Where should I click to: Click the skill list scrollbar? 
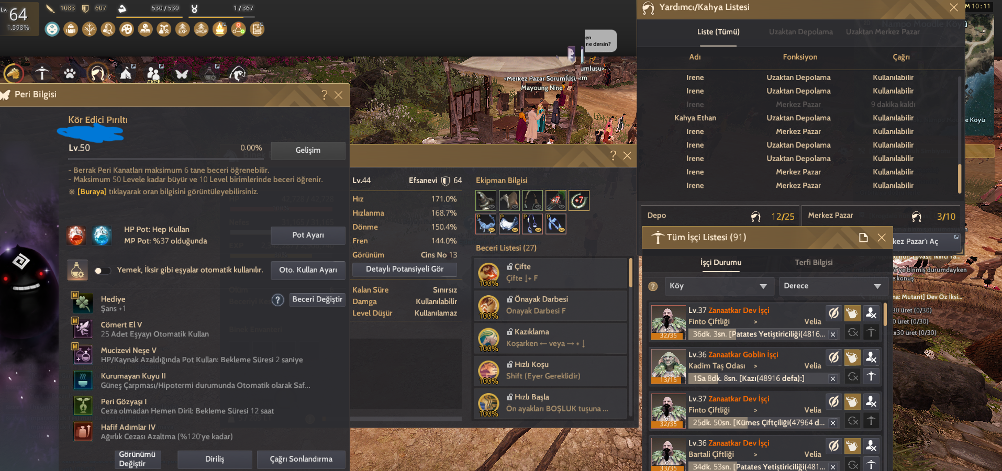(630, 272)
